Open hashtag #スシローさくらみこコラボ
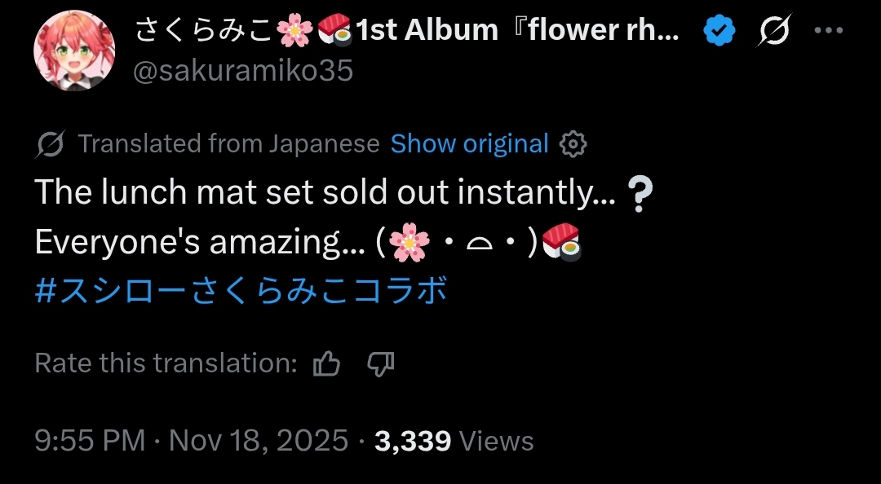Screen dimensions: 881x484 [241, 291]
